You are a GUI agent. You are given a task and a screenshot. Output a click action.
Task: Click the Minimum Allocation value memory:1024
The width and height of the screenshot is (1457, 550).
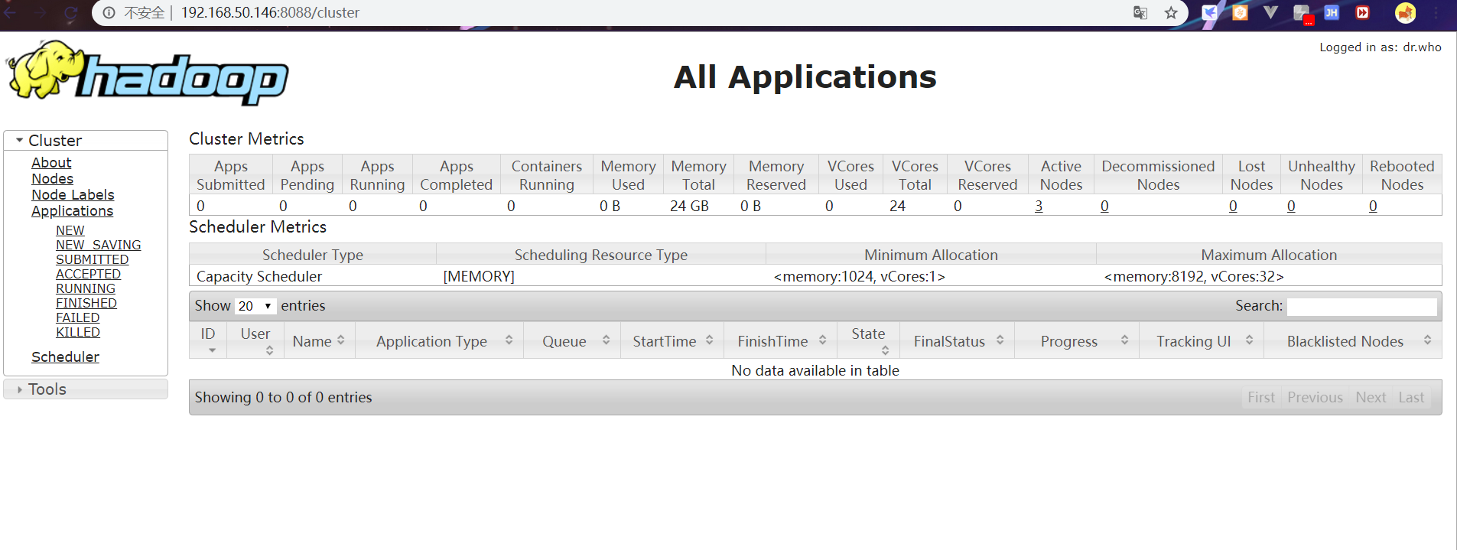[860, 276]
